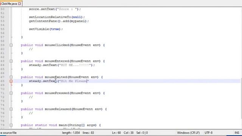Place cursor in 'setLocationRelativeTo(null);' line
Screen dimensions: 242x136
tap(57, 17)
